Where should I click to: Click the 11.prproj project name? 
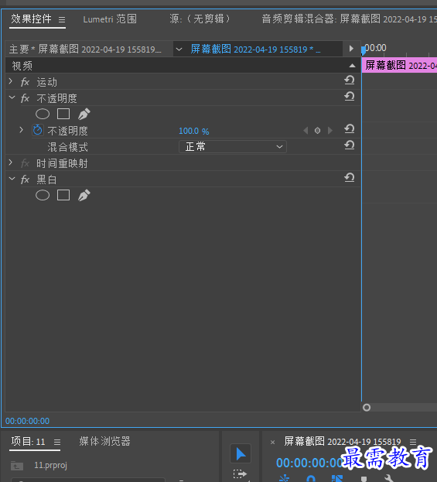50,465
